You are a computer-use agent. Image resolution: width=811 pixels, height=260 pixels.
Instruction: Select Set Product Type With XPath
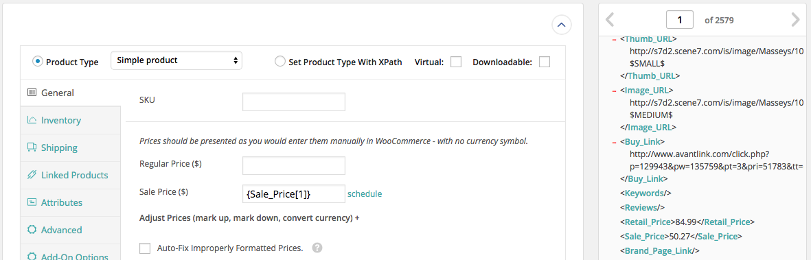[279, 62]
